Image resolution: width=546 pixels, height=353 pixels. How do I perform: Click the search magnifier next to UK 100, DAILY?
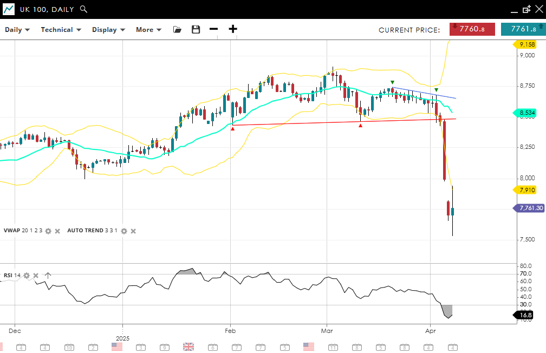tap(83, 9)
